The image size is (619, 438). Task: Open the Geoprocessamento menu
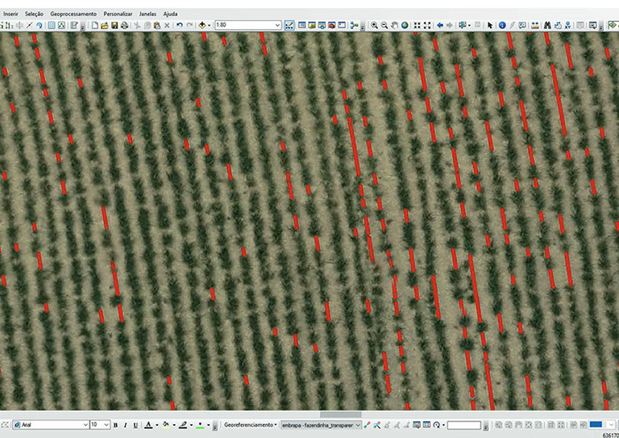73,14
